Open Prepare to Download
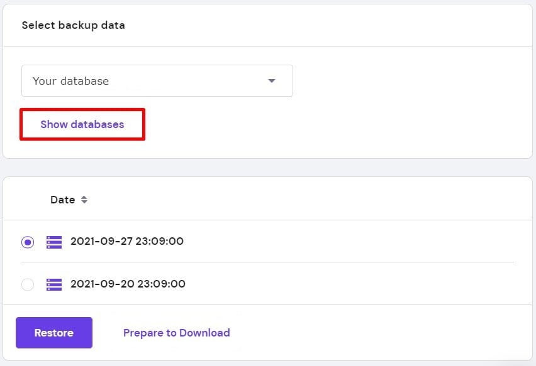This screenshot has width=536, height=366. click(176, 333)
